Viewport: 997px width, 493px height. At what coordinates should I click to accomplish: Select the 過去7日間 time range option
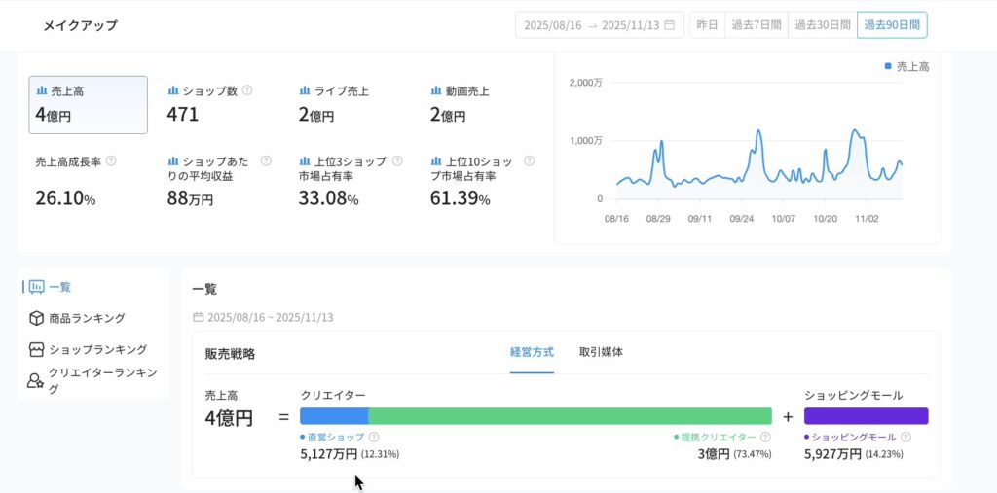pyautogui.click(x=756, y=25)
